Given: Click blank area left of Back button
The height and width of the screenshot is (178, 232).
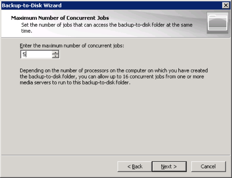Looking at the screenshot, I should coord(61,167).
